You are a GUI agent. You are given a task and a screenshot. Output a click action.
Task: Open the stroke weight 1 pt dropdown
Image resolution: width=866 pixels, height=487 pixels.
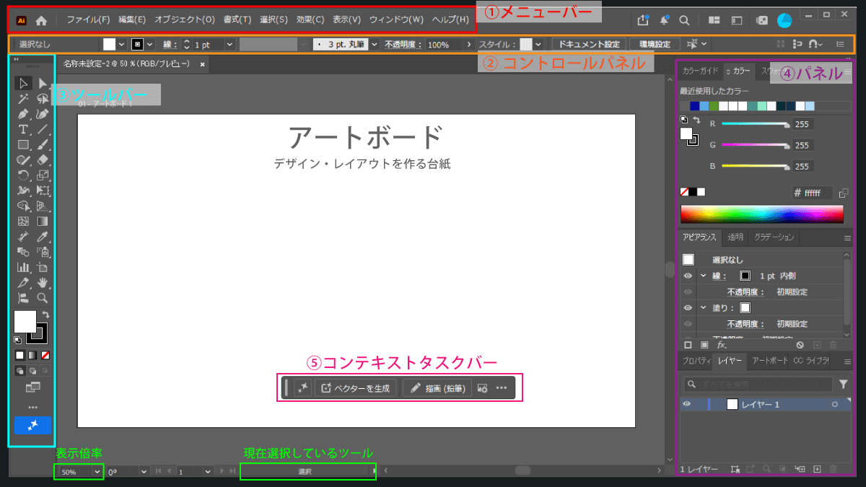click(229, 45)
